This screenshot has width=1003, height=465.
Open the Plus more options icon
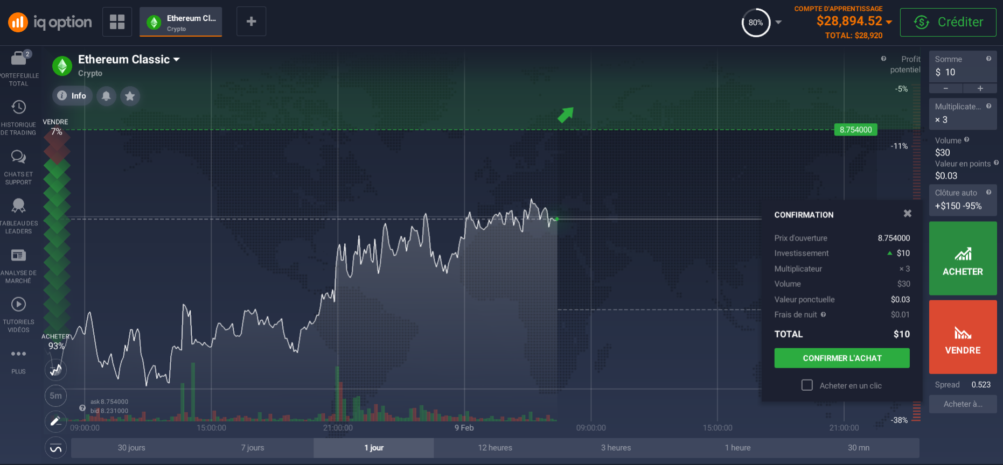coord(19,354)
